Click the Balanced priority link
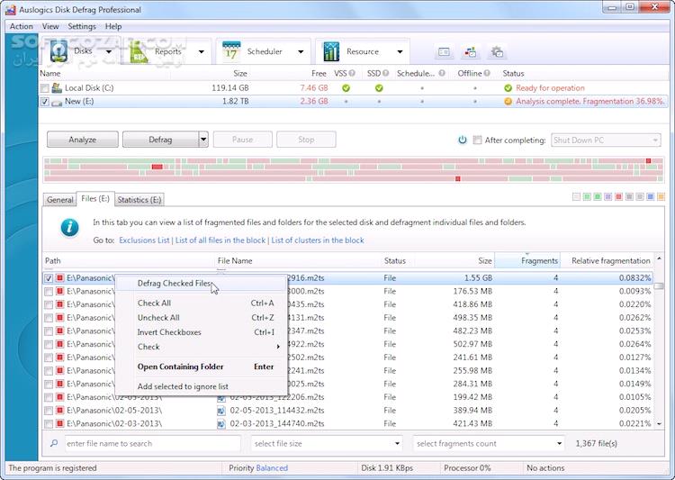 [272, 468]
